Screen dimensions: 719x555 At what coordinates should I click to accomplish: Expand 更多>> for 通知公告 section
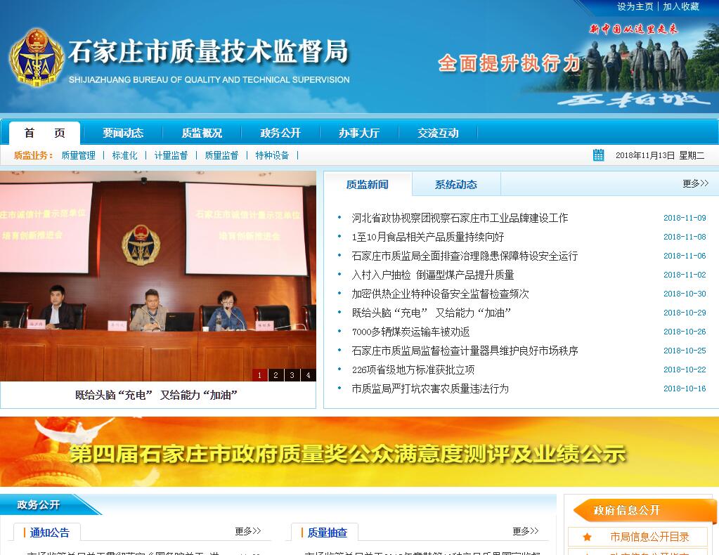pyautogui.click(x=247, y=531)
